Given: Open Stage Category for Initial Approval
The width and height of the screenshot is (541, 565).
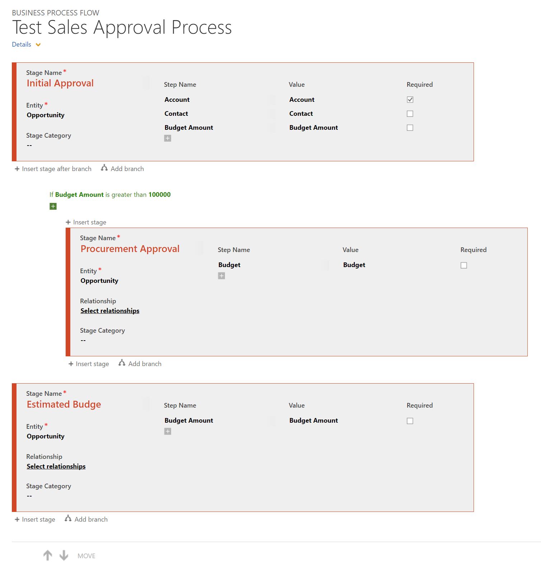Looking at the screenshot, I should [29, 145].
